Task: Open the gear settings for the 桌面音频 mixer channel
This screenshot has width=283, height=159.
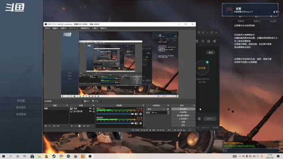Action: pos(141,123)
